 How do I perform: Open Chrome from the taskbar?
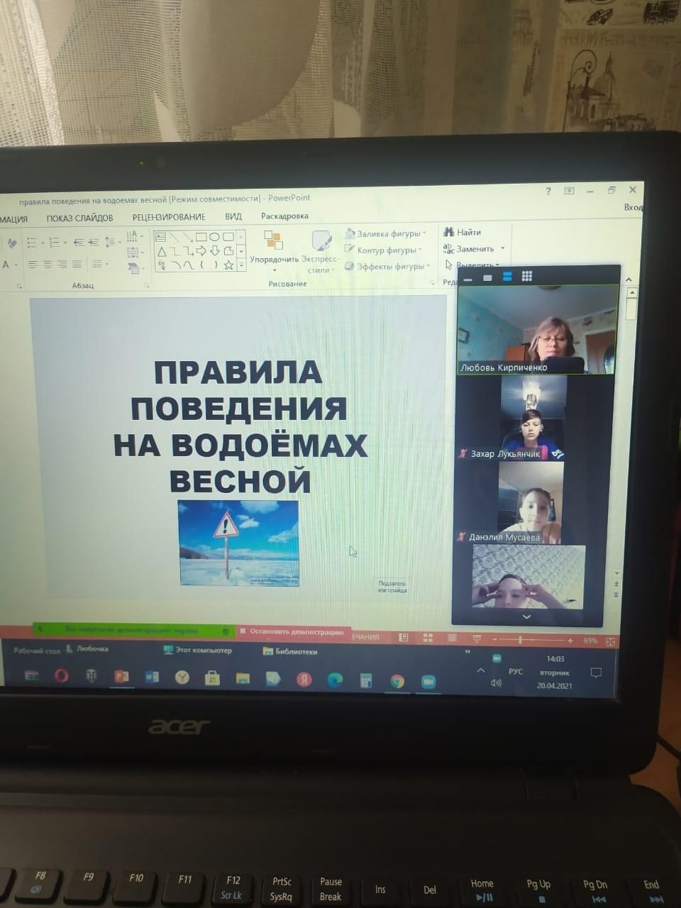[x=397, y=681]
